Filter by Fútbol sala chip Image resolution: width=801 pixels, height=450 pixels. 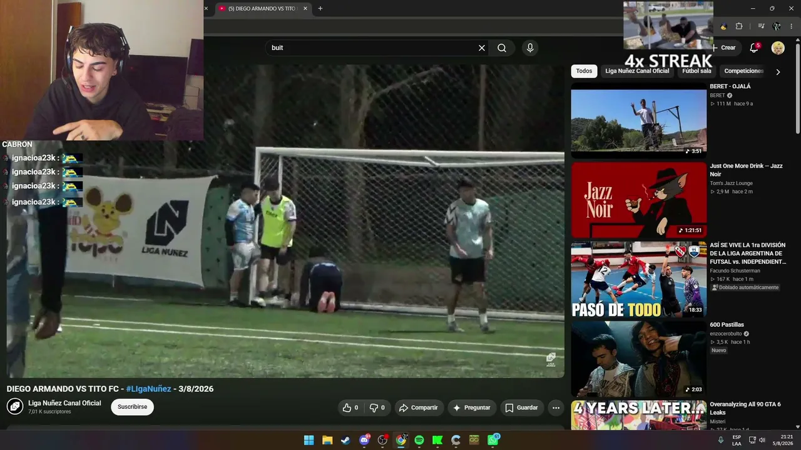tap(696, 71)
